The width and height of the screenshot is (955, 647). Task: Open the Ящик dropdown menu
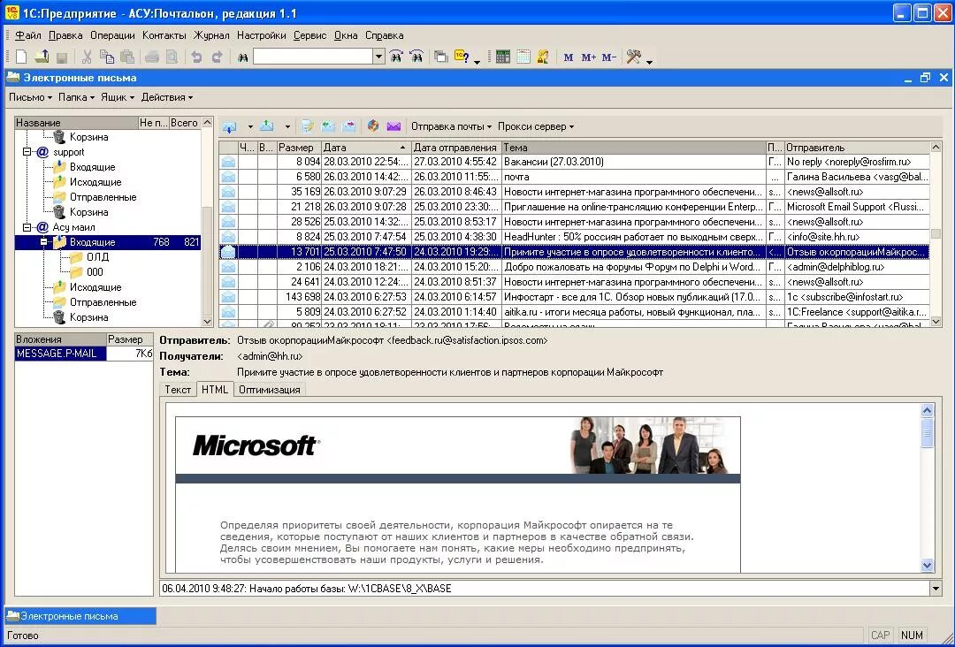pyautogui.click(x=117, y=97)
